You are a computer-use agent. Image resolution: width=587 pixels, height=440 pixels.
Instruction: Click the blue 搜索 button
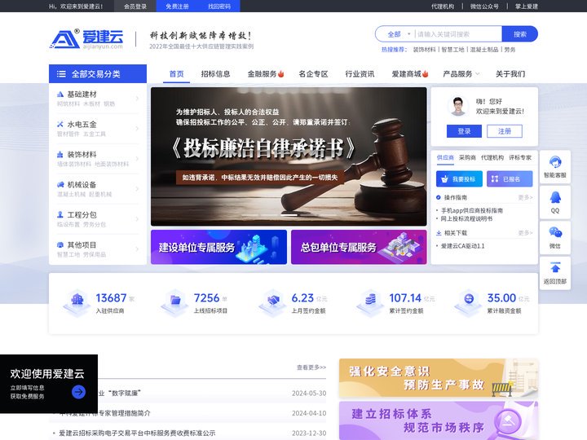(x=519, y=34)
